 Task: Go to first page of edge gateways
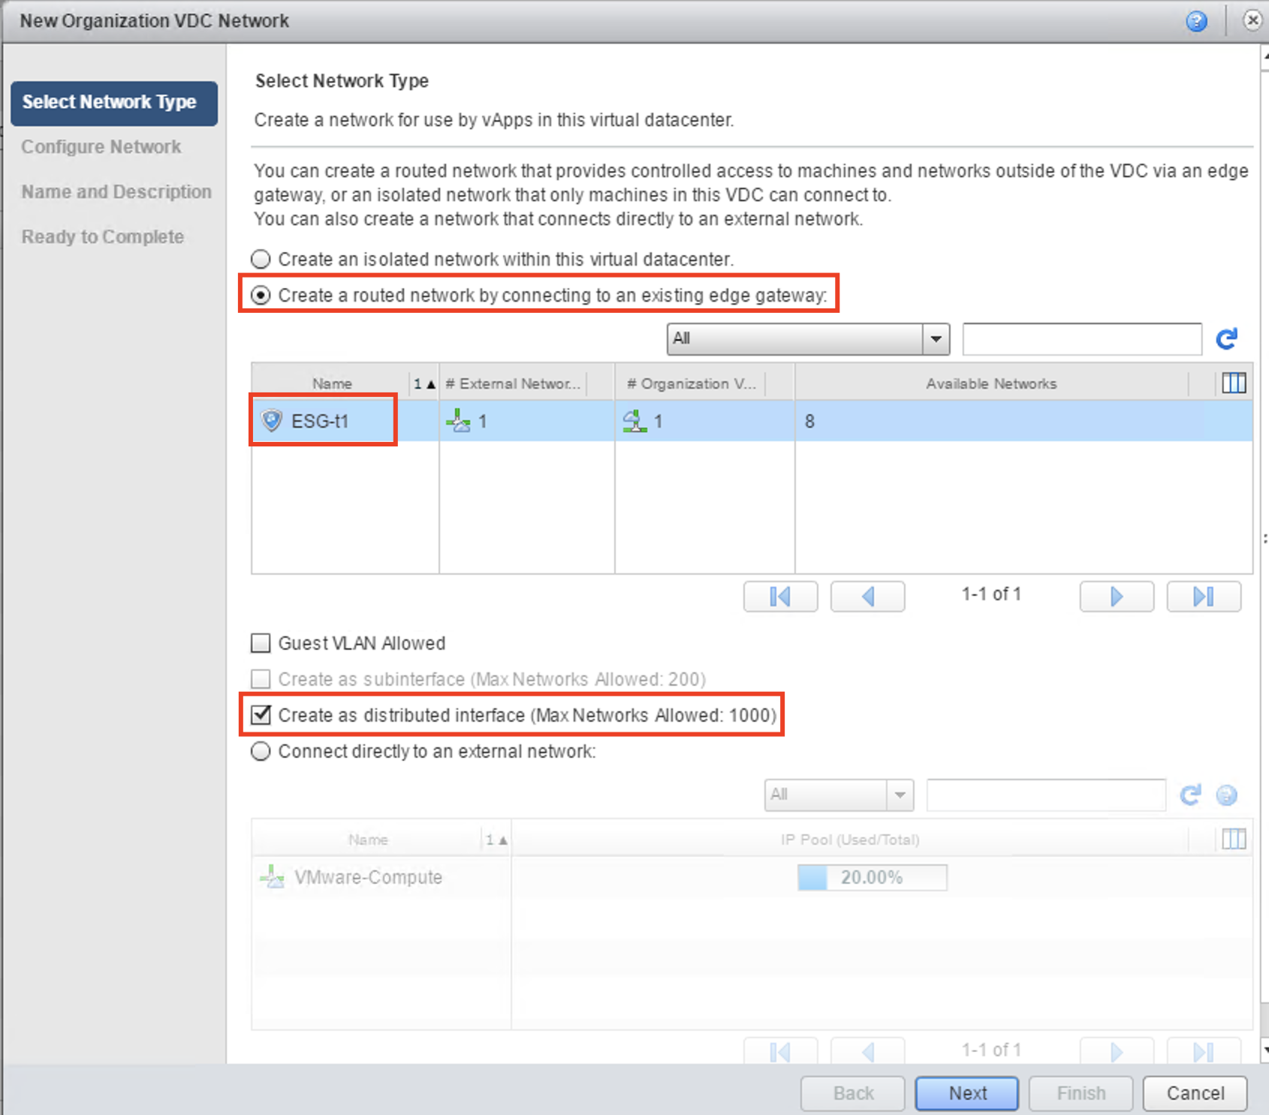(x=780, y=597)
